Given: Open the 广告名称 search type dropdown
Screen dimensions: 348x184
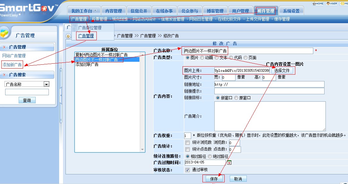Looking at the screenshot, I should tap(46, 84).
